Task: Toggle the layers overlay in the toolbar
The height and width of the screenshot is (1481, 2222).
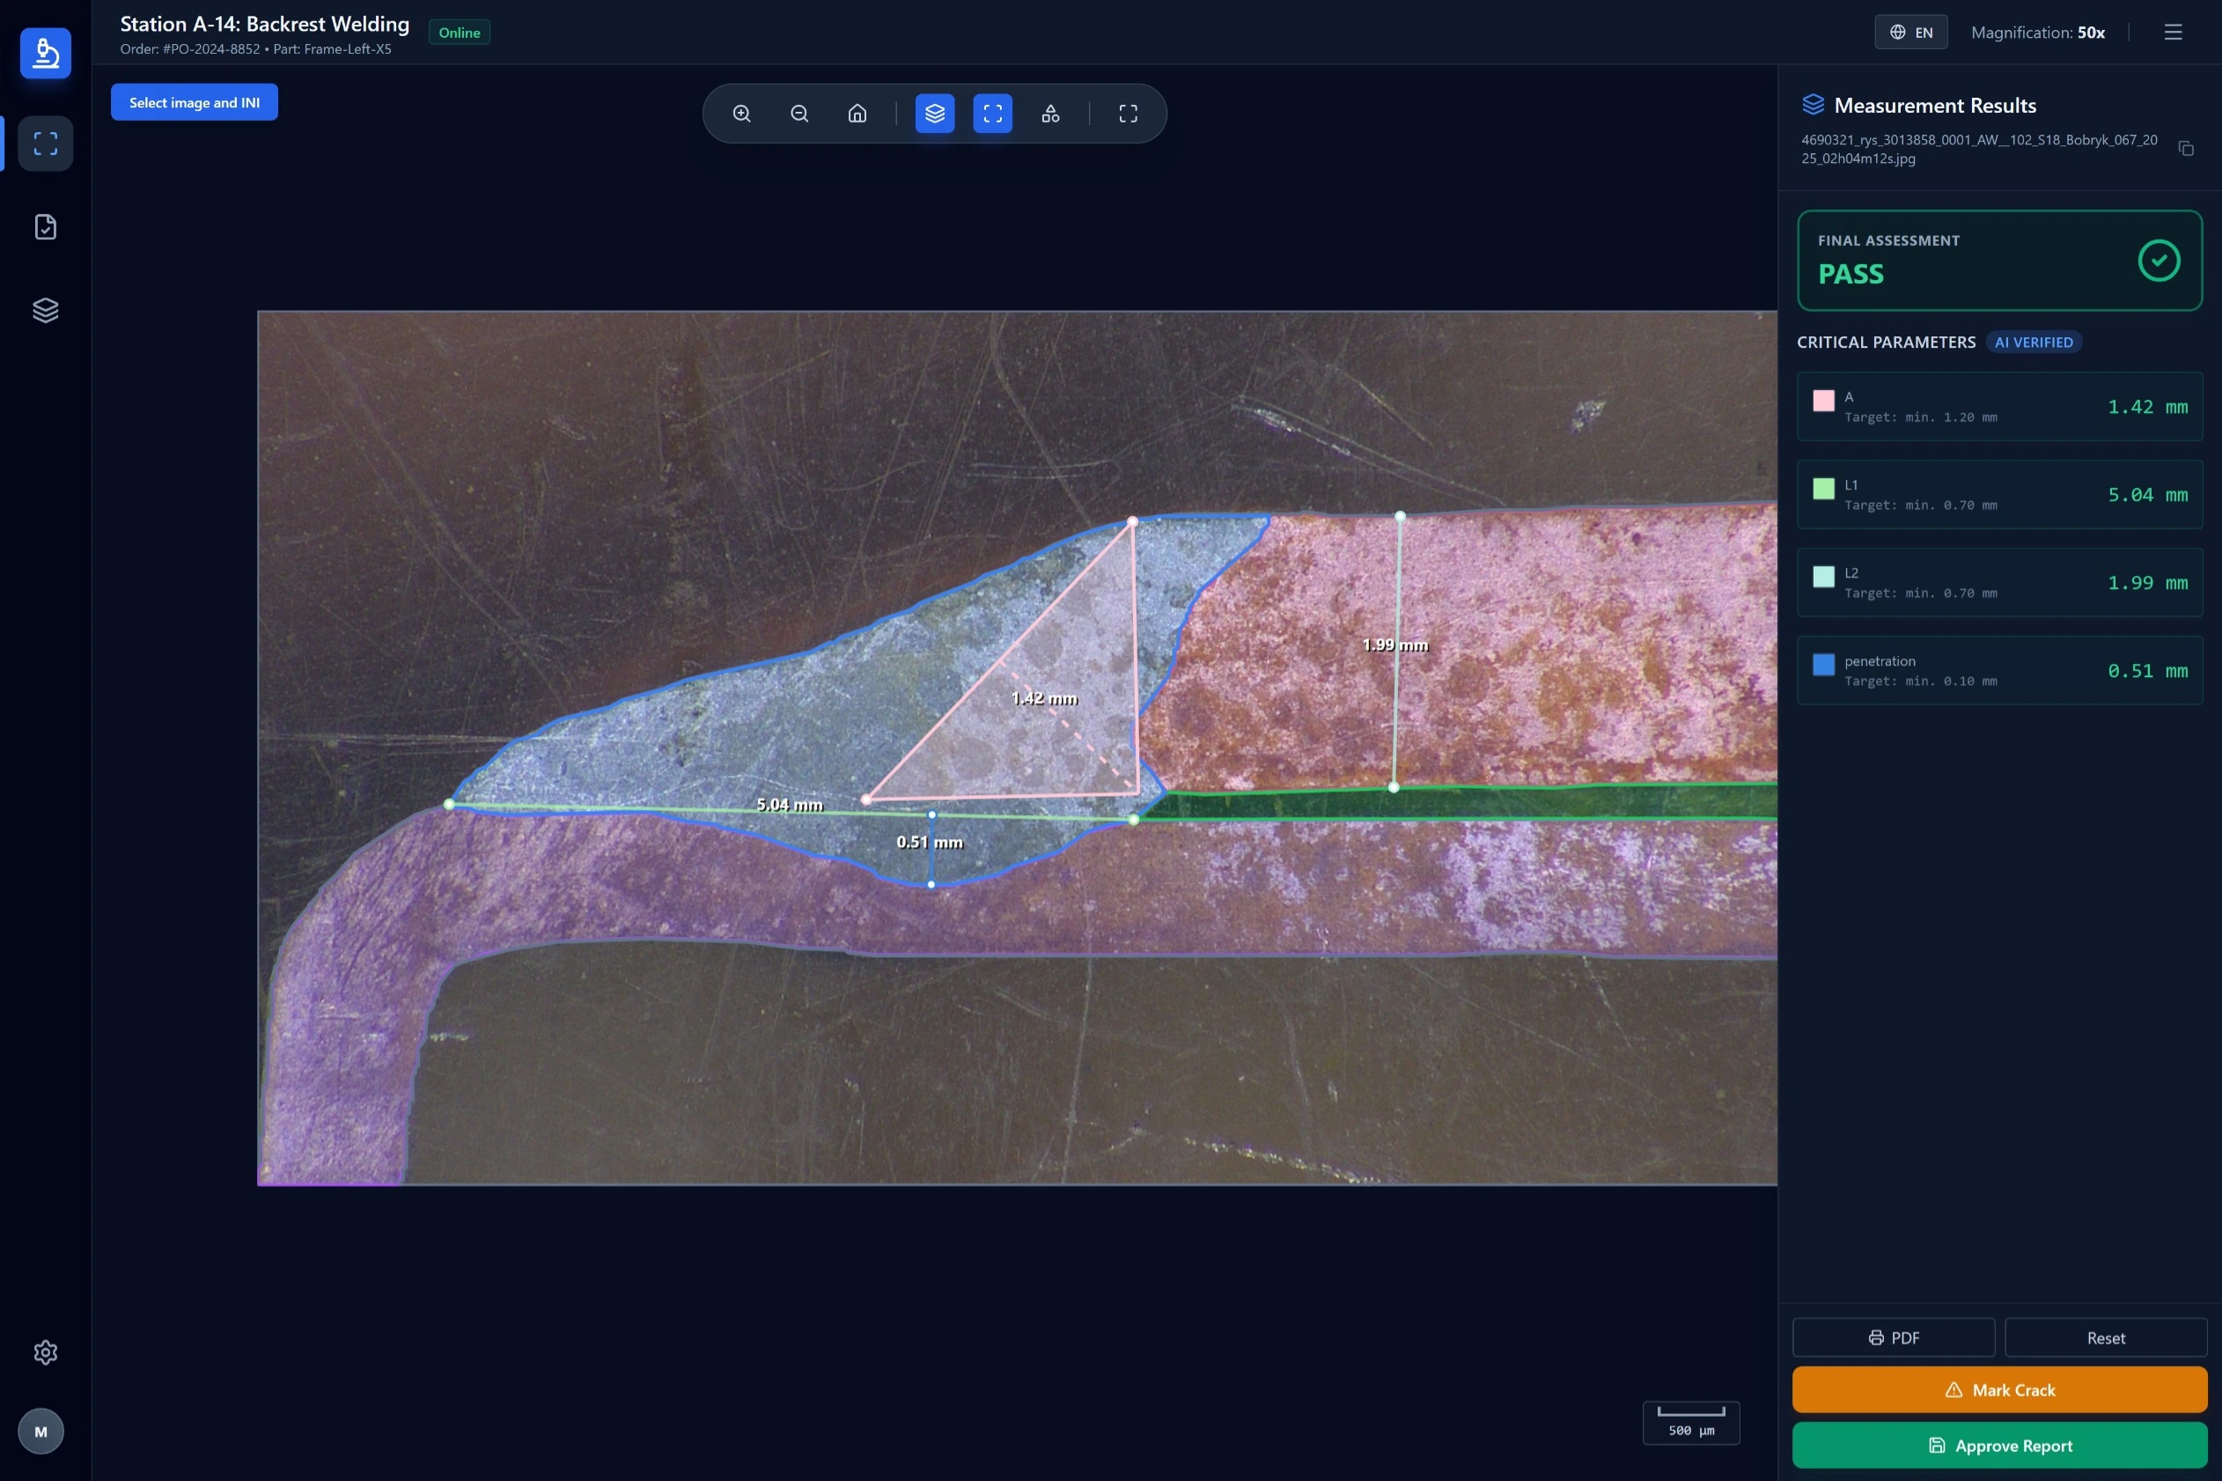Action: click(934, 113)
